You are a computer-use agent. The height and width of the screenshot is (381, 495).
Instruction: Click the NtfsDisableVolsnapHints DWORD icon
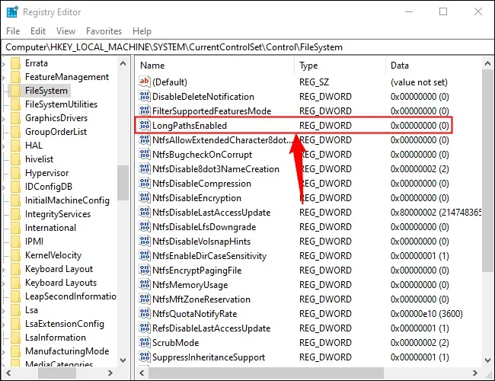click(144, 242)
